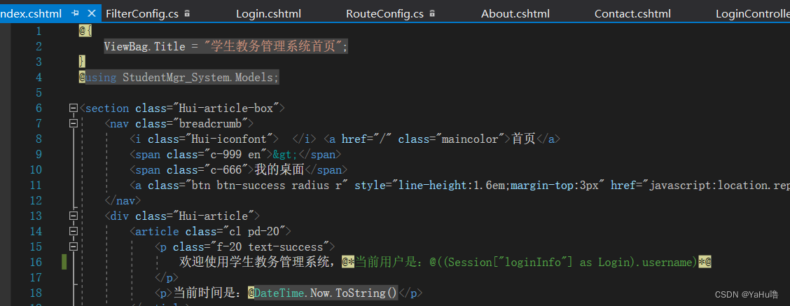Open the About.cshtml tab
The width and height of the screenshot is (790, 306).
pos(515,13)
